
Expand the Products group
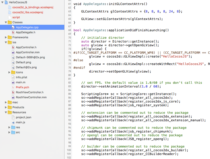point(6,107)
